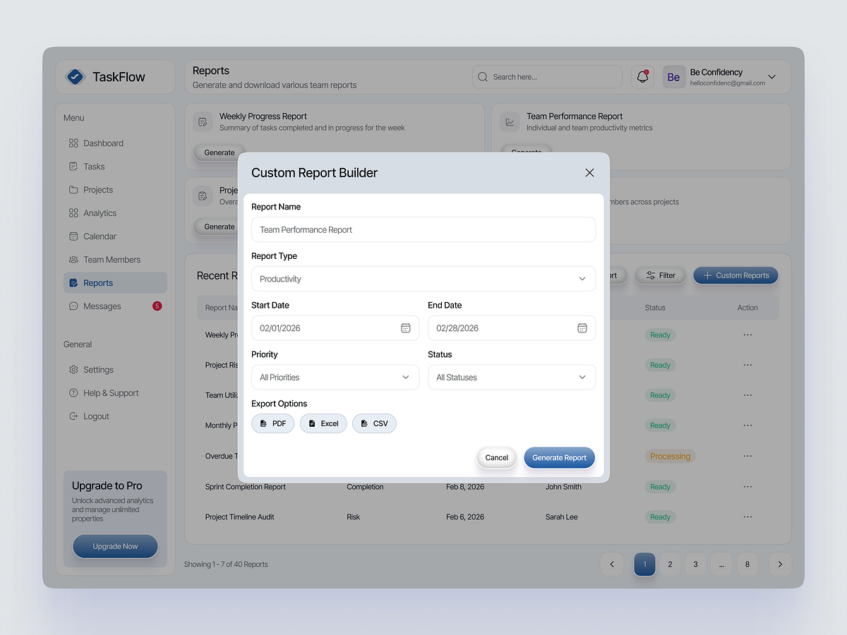Toggle the Excel export option
This screenshot has width=847, height=635.
point(323,423)
